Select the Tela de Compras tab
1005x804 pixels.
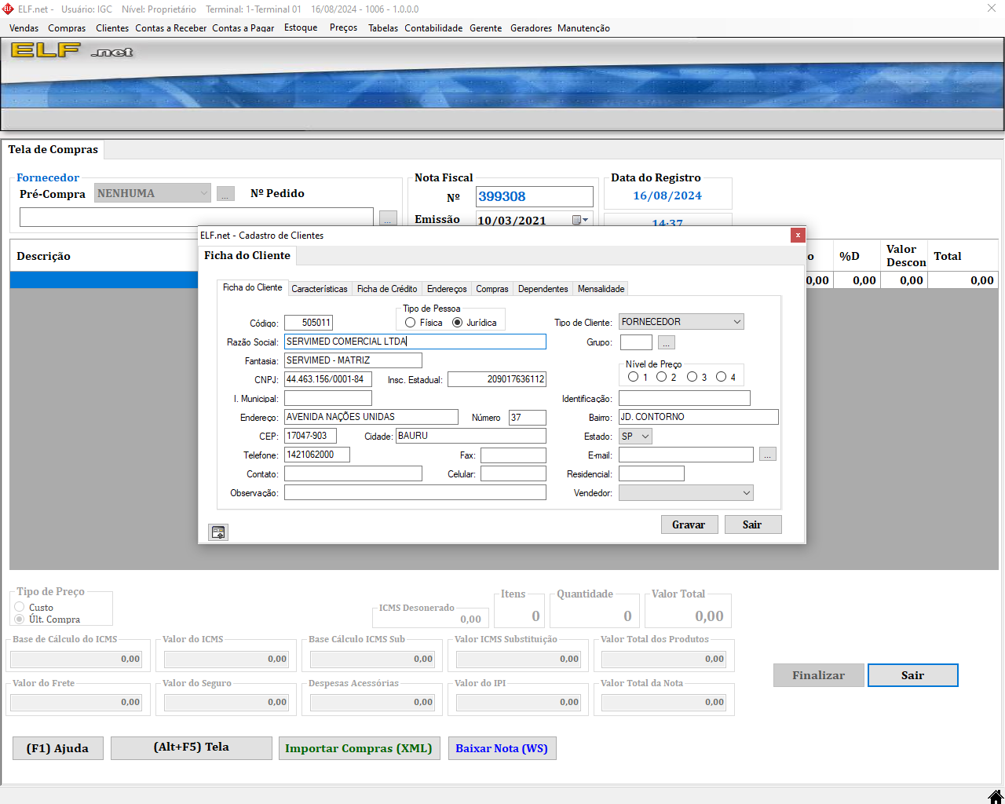click(53, 149)
